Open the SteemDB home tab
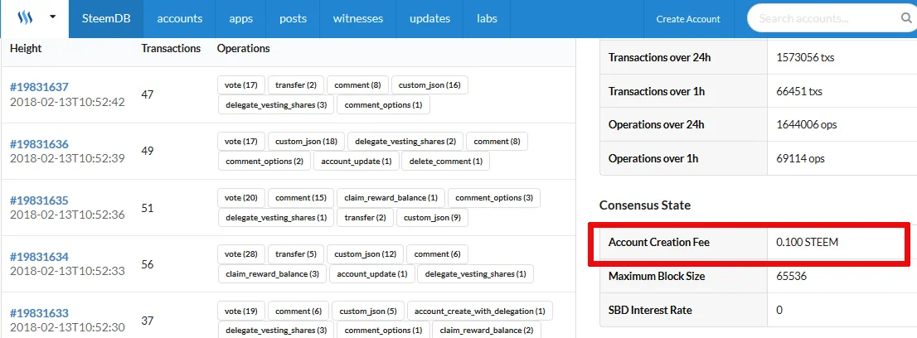This screenshot has height=338, width=917. 105,19
